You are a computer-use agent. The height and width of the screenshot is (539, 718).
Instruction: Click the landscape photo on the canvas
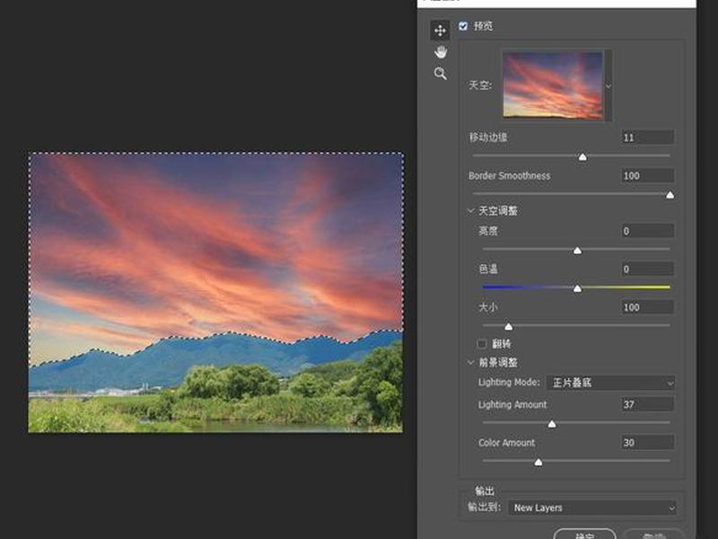click(x=215, y=293)
